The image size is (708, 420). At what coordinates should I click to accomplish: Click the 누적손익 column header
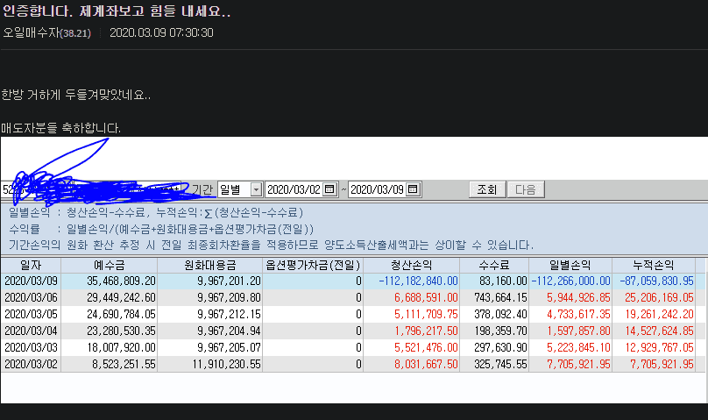tap(654, 265)
